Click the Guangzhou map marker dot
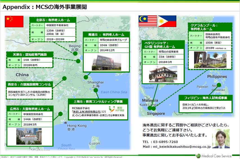The image size is (240, 159). coord(61,114)
